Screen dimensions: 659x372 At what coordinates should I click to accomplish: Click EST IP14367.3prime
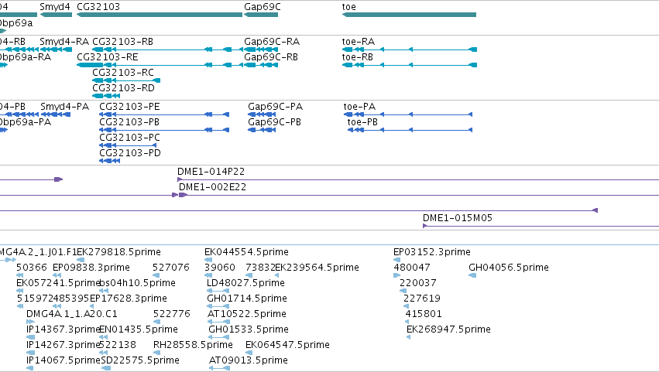(63, 329)
